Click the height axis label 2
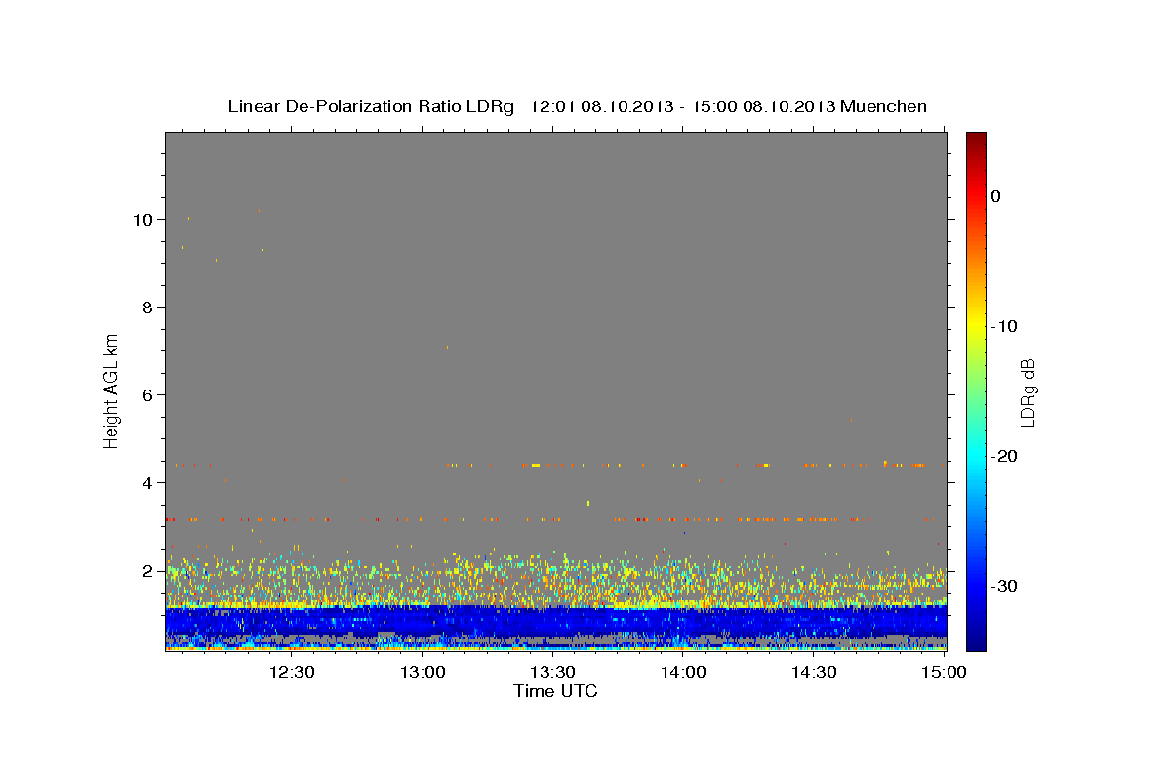This screenshot has width=1171, height=781. [x=148, y=570]
